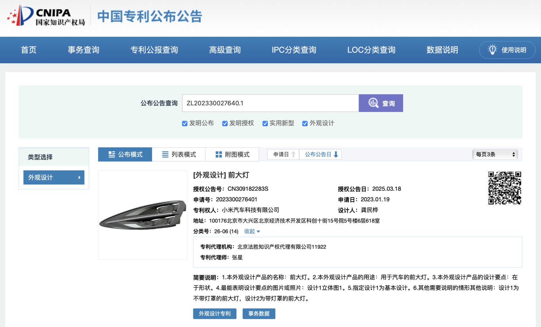The image size is (541, 327).
Task: Expand the 外观设计 sidebar category arrow
Action: [80, 177]
